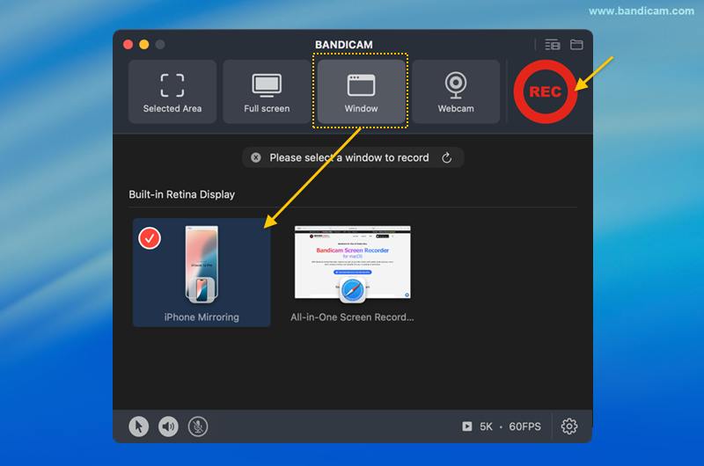This screenshot has width=704, height=466.
Task: Uncheck the red checkmark on iPhone Mirroring
Action: 150,237
